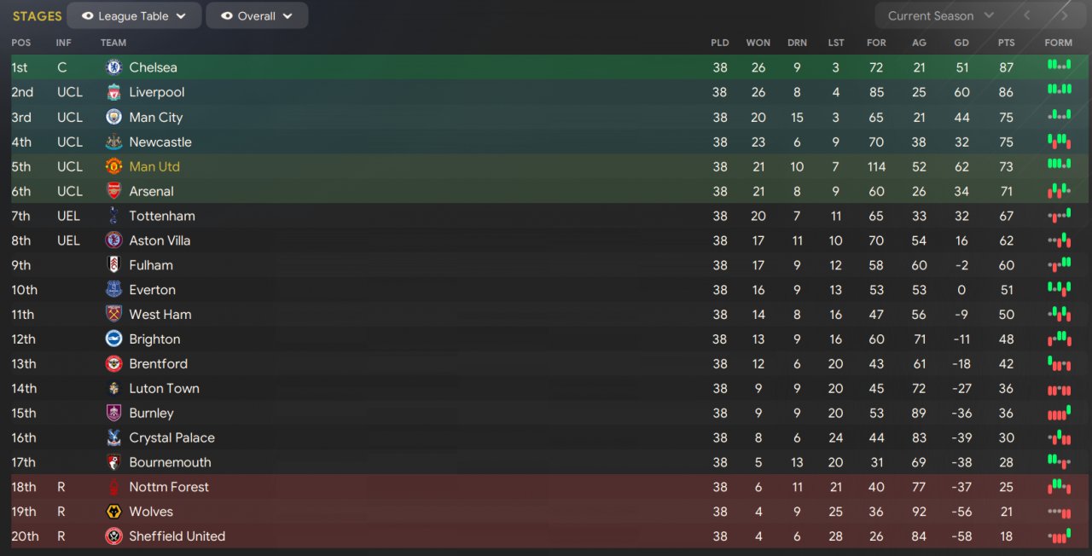Click the Wolves club badge icon
Viewport: 1092px width, 556px height.
pos(113,512)
